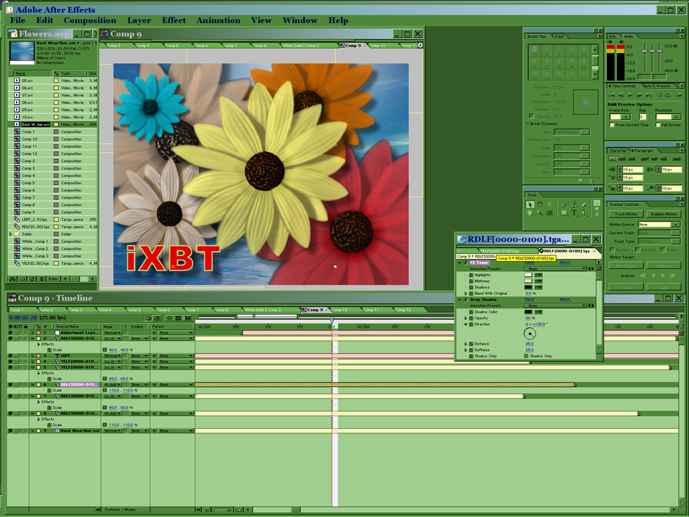Click the Skip input field
This screenshot has height=517, width=689.
[x=643, y=116]
